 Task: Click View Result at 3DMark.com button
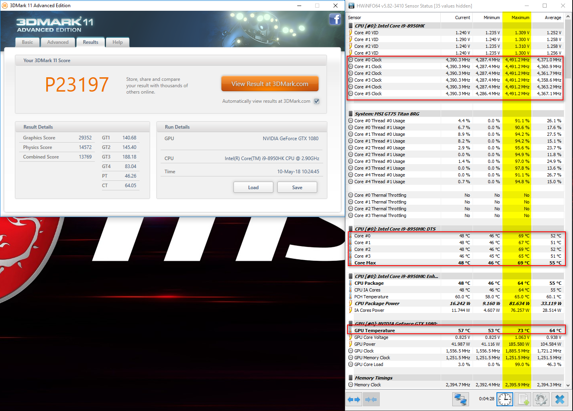pos(270,84)
